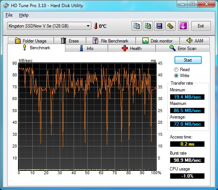Click the purple download arrow icon
Viewport: 218px width, 190px height.
183,26
